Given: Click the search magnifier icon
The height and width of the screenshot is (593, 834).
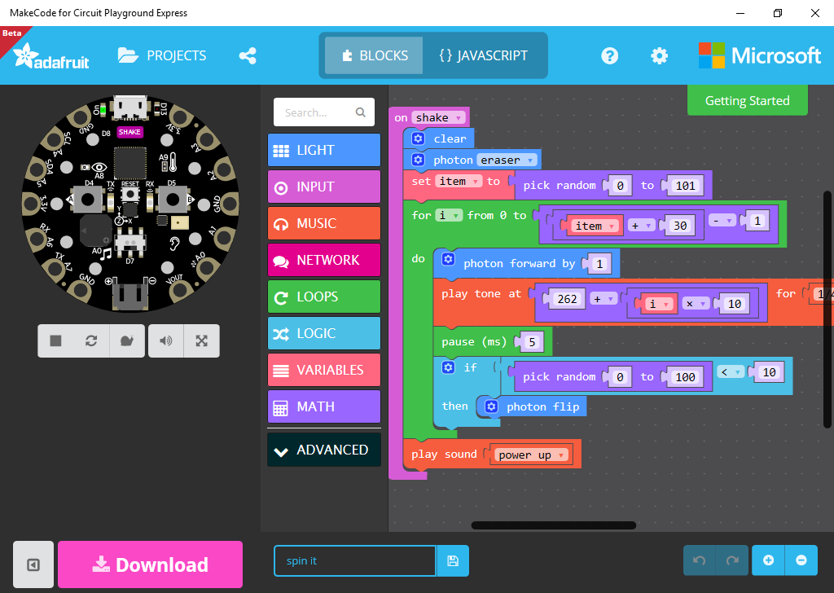Looking at the screenshot, I should [x=361, y=112].
